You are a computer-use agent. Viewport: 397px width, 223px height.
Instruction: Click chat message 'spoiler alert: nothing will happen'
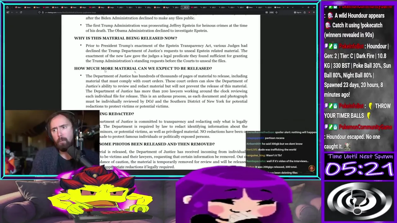point(296,132)
